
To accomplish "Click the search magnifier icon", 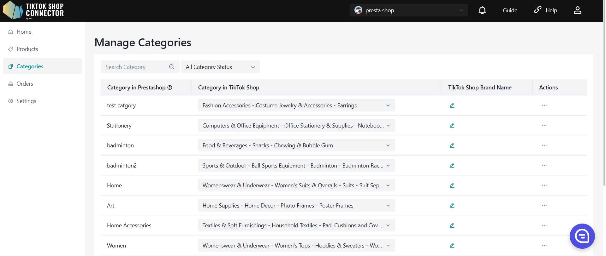I will (171, 67).
